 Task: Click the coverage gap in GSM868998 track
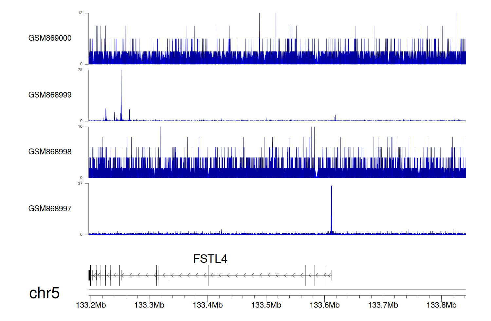[316, 172]
